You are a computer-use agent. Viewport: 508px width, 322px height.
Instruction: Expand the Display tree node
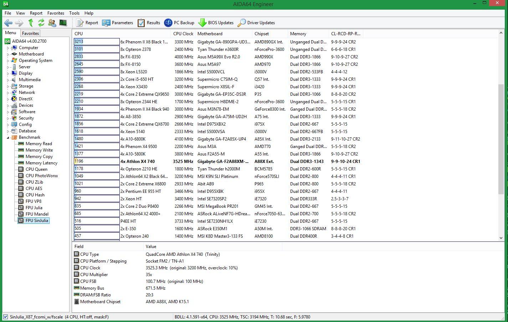[x=8, y=74]
